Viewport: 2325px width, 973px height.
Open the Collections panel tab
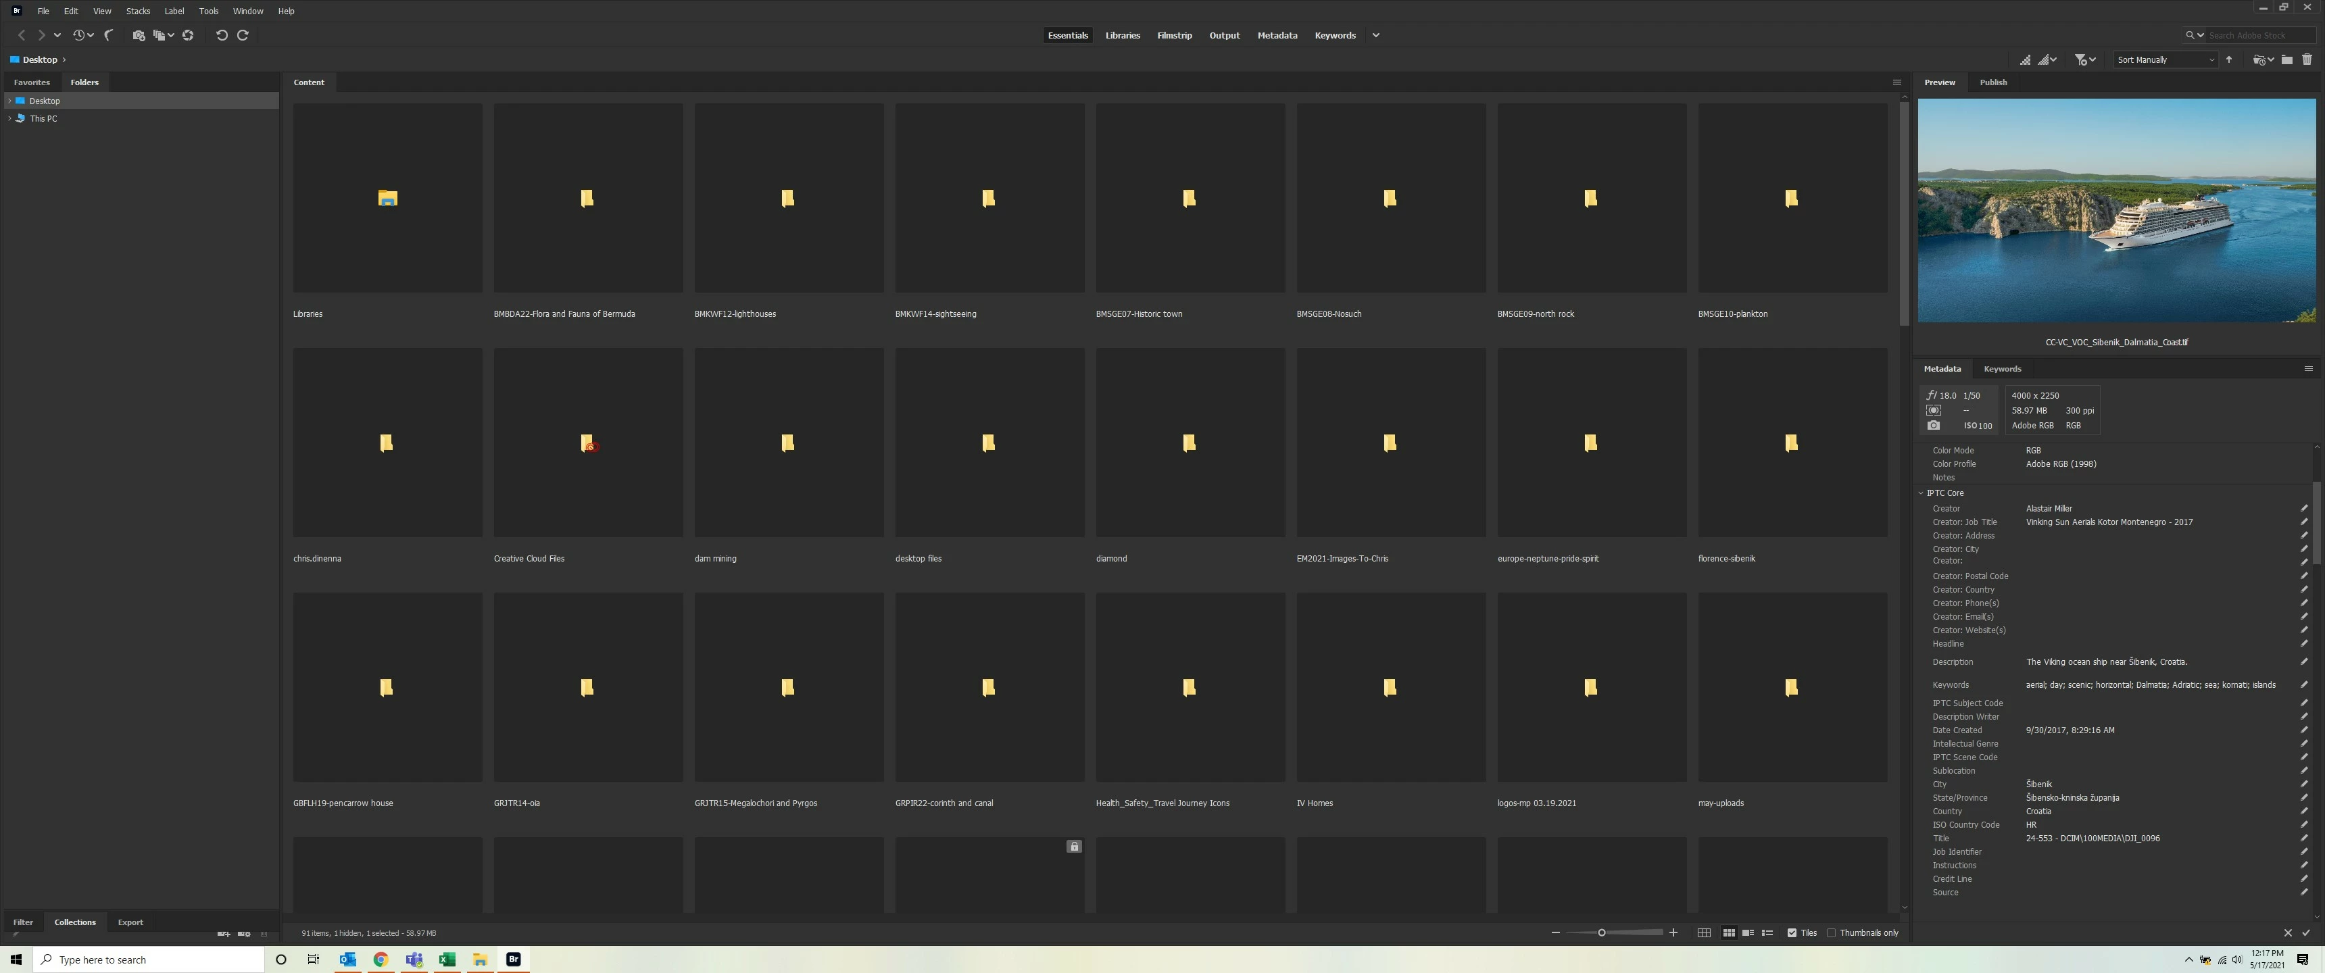(x=75, y=922)
